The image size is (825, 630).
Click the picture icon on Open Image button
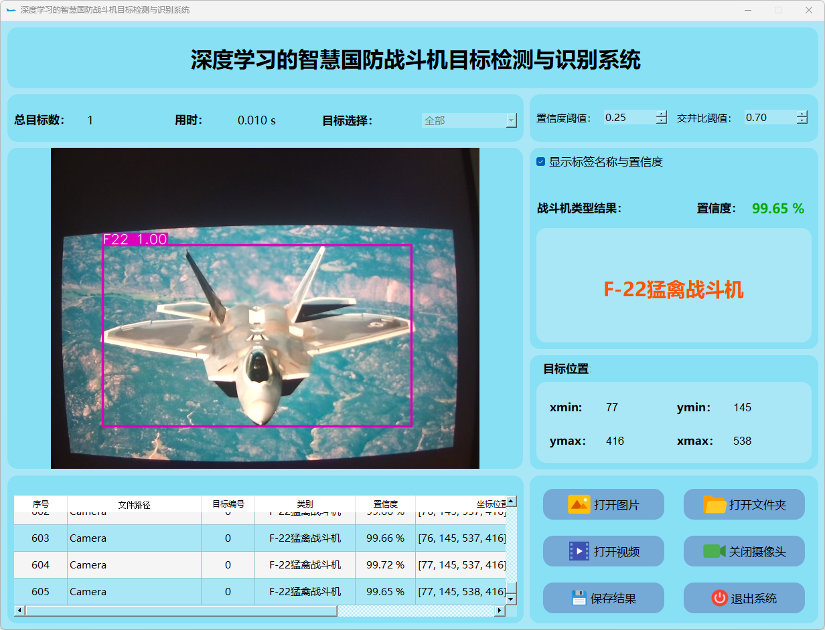coord(579,504)
